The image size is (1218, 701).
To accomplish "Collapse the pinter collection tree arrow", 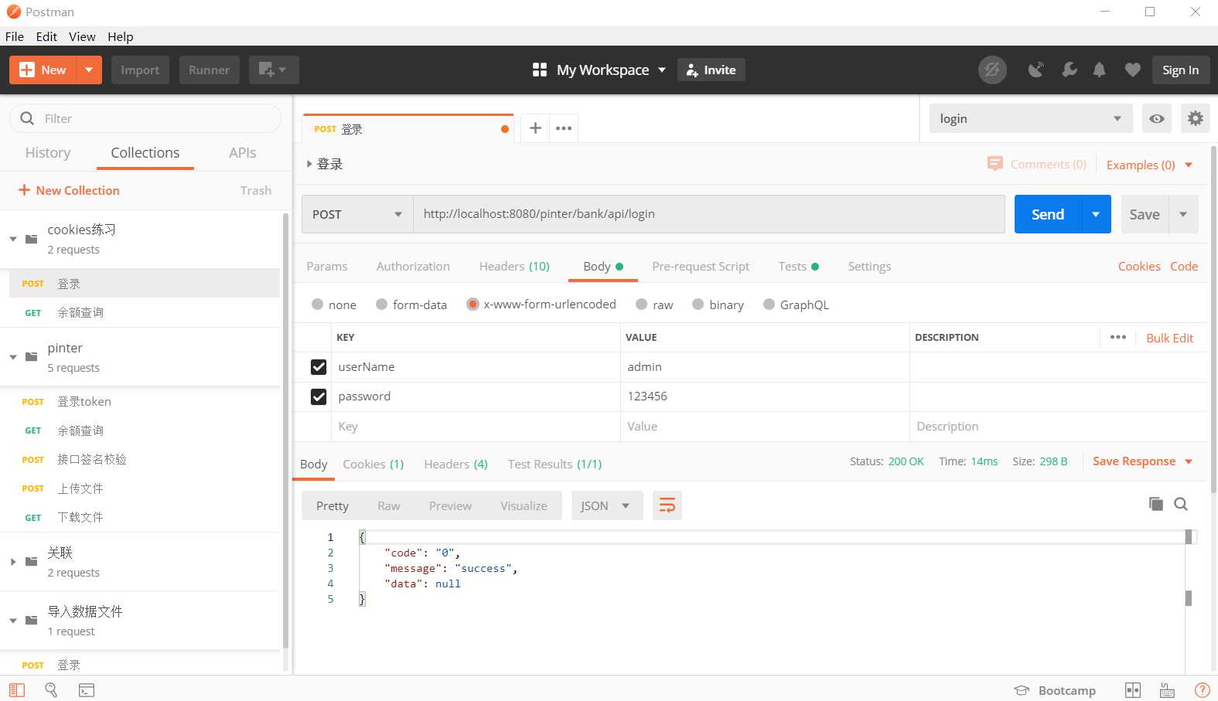I will click(13, 357).
